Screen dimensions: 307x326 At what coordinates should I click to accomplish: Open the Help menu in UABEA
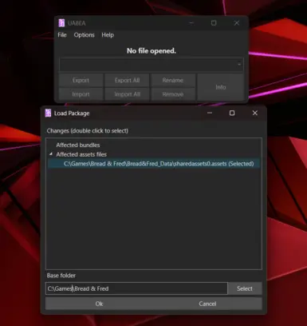click(x=108, y=35)
